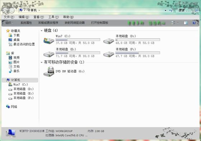
Task: Select the 本地磁盘 (D:) drive icon
Action: point(109,41)
